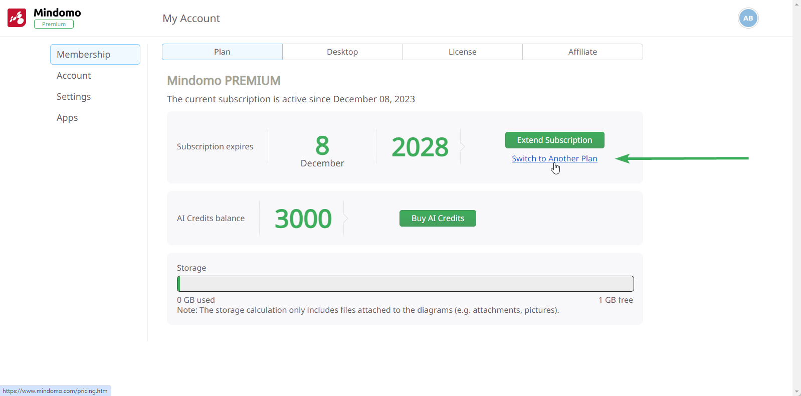
Task: Select Membership in the sidebar
Action: point(95,54)
